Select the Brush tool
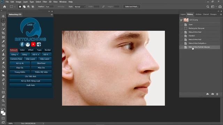The height and width of the screenshot is (125, 223). click(x=3, y=50)
